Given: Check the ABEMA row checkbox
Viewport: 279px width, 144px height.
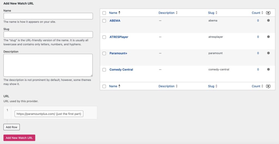Looking at the screenshot, I should point(104,21).
